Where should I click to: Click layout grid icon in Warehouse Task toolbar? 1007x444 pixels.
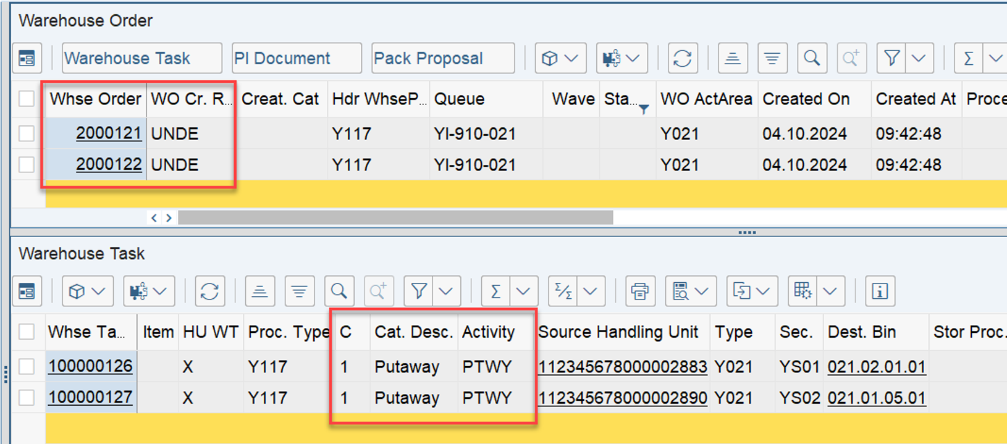803,291
